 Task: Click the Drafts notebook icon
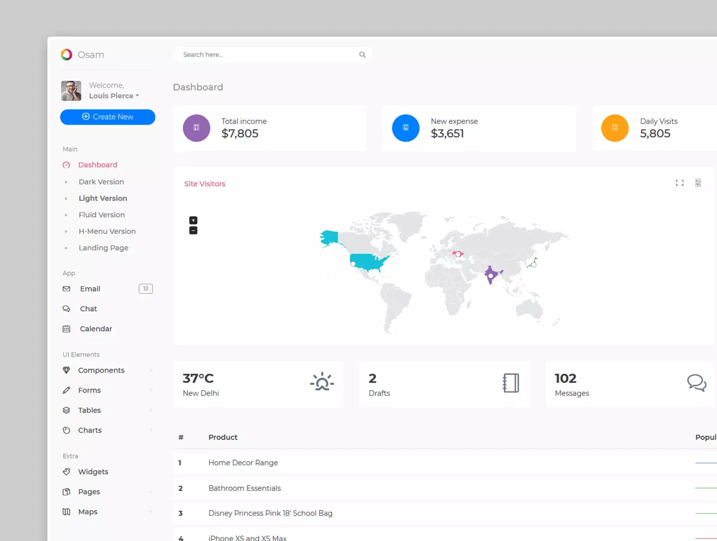(511, 383)
